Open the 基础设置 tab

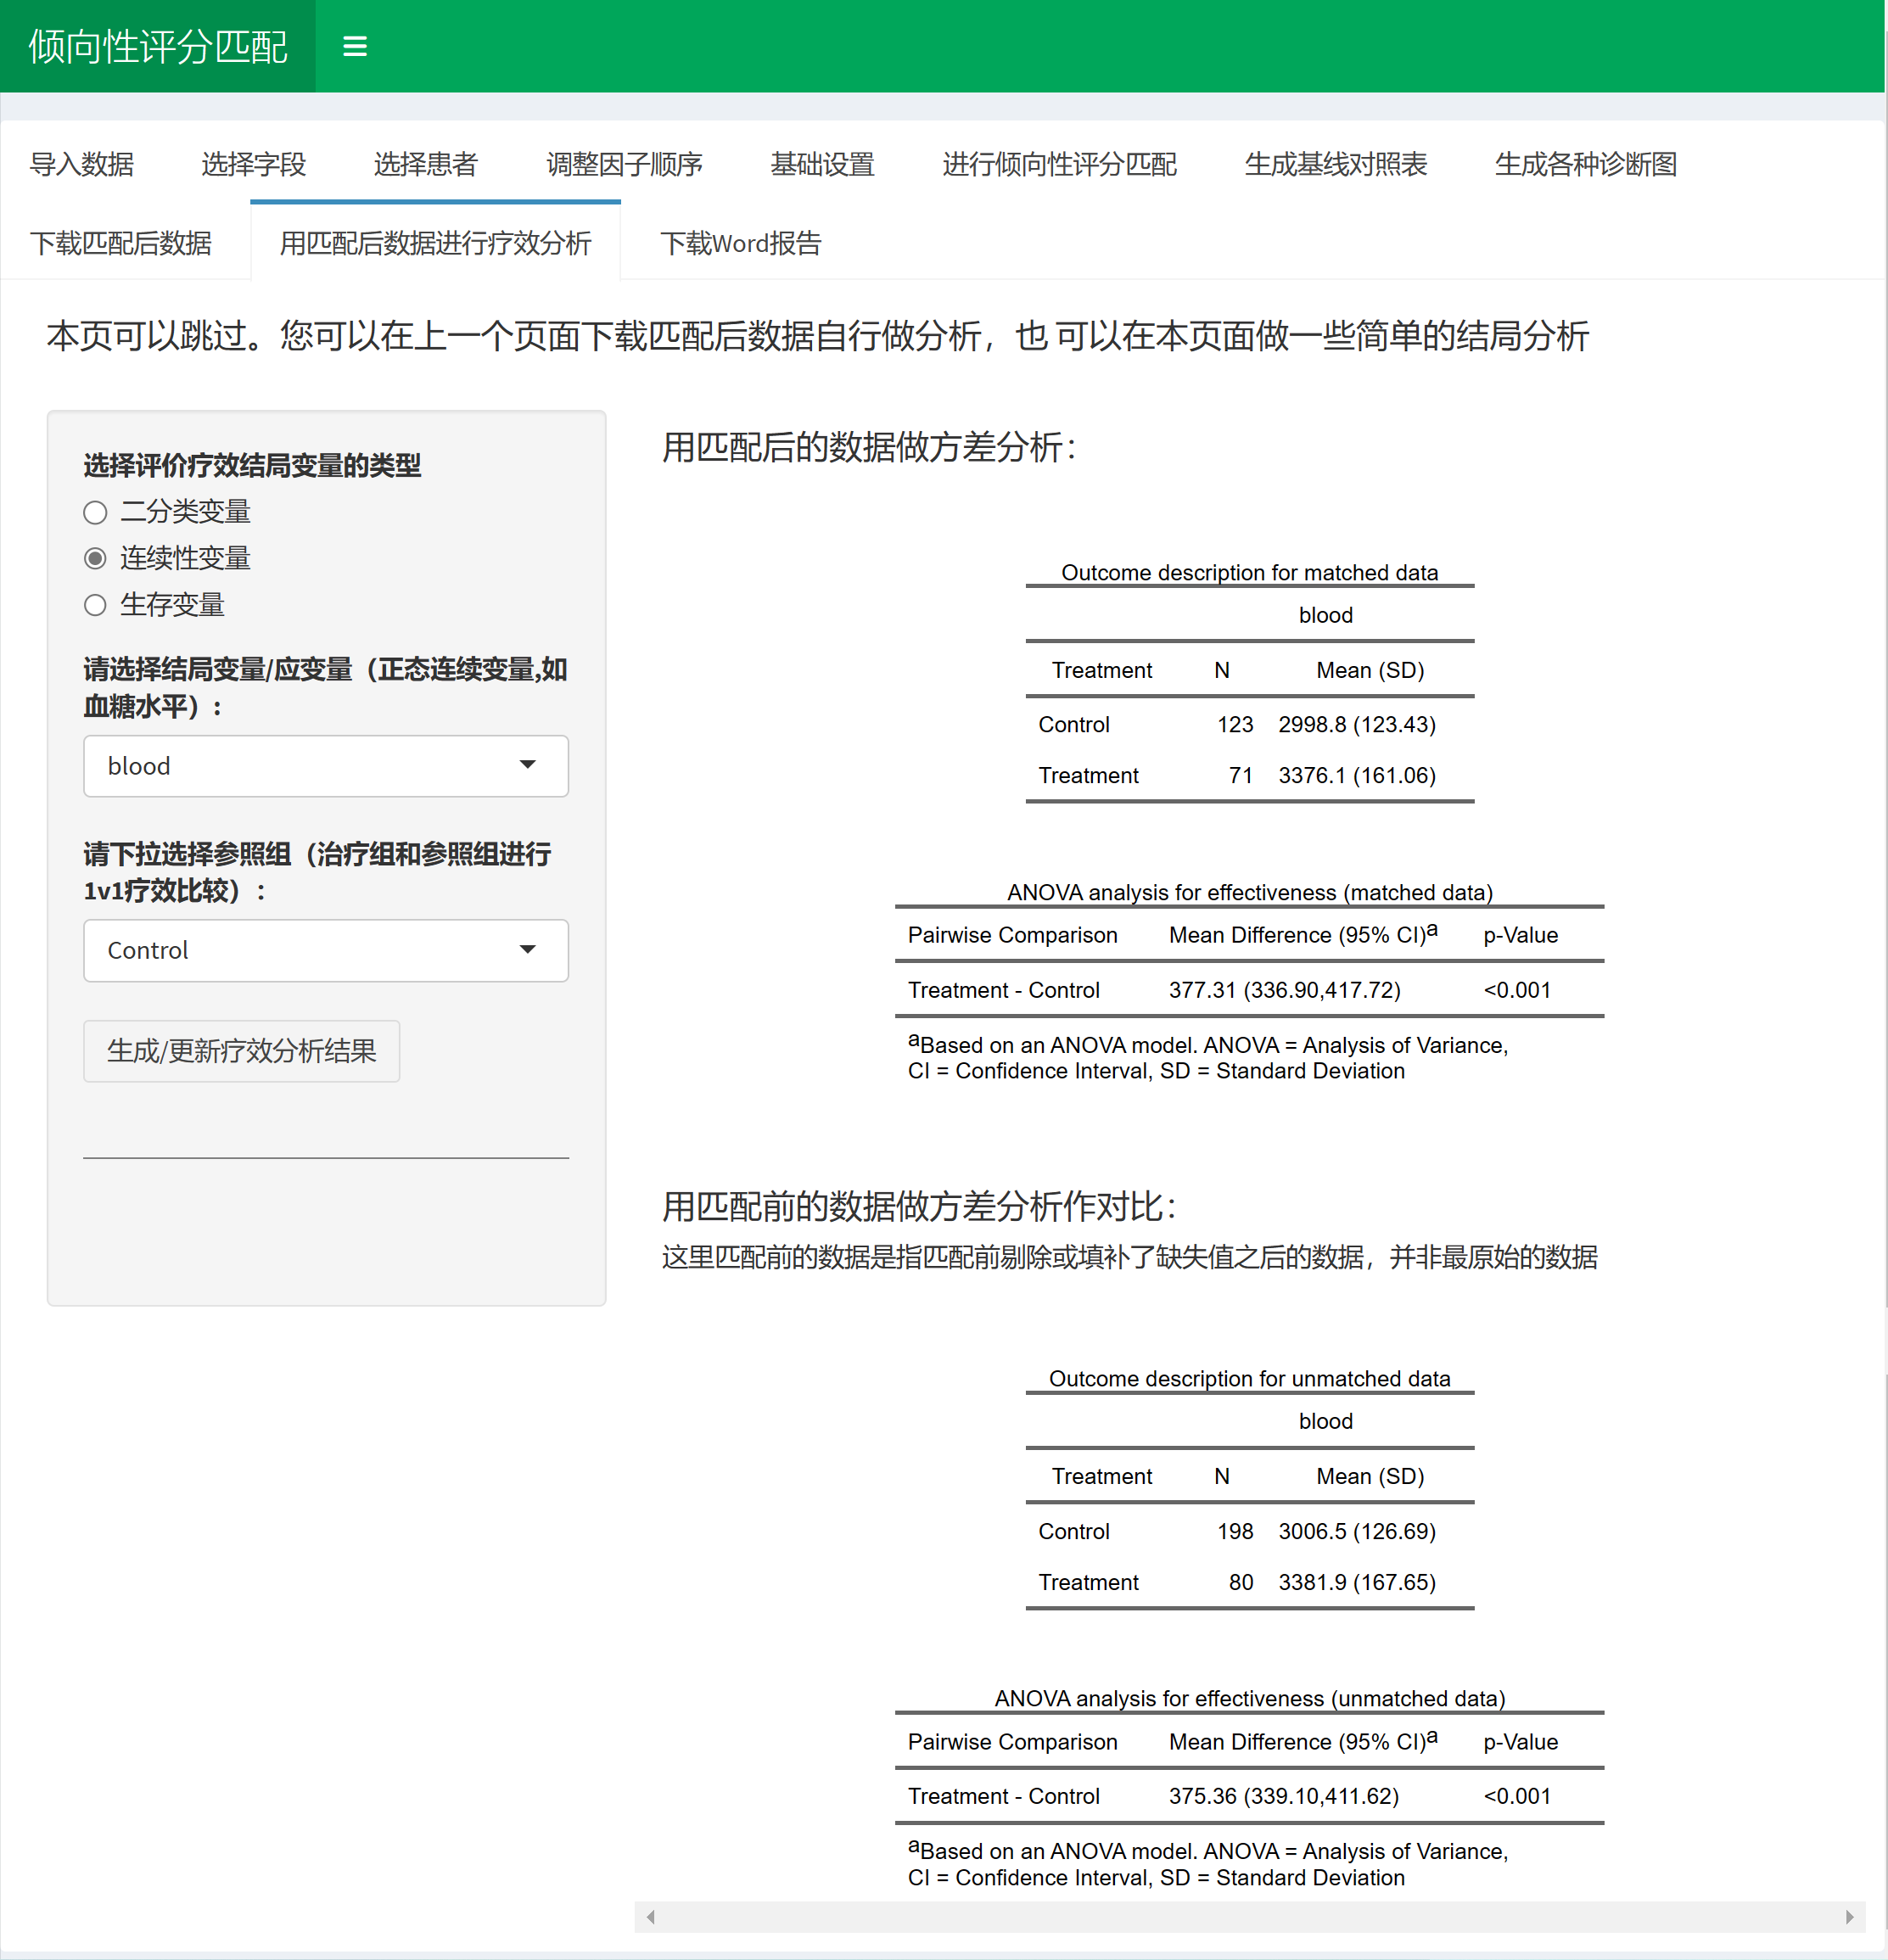[823, 164]
